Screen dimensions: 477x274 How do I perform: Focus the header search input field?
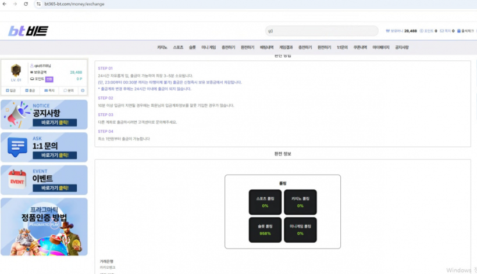coord(322,31)
